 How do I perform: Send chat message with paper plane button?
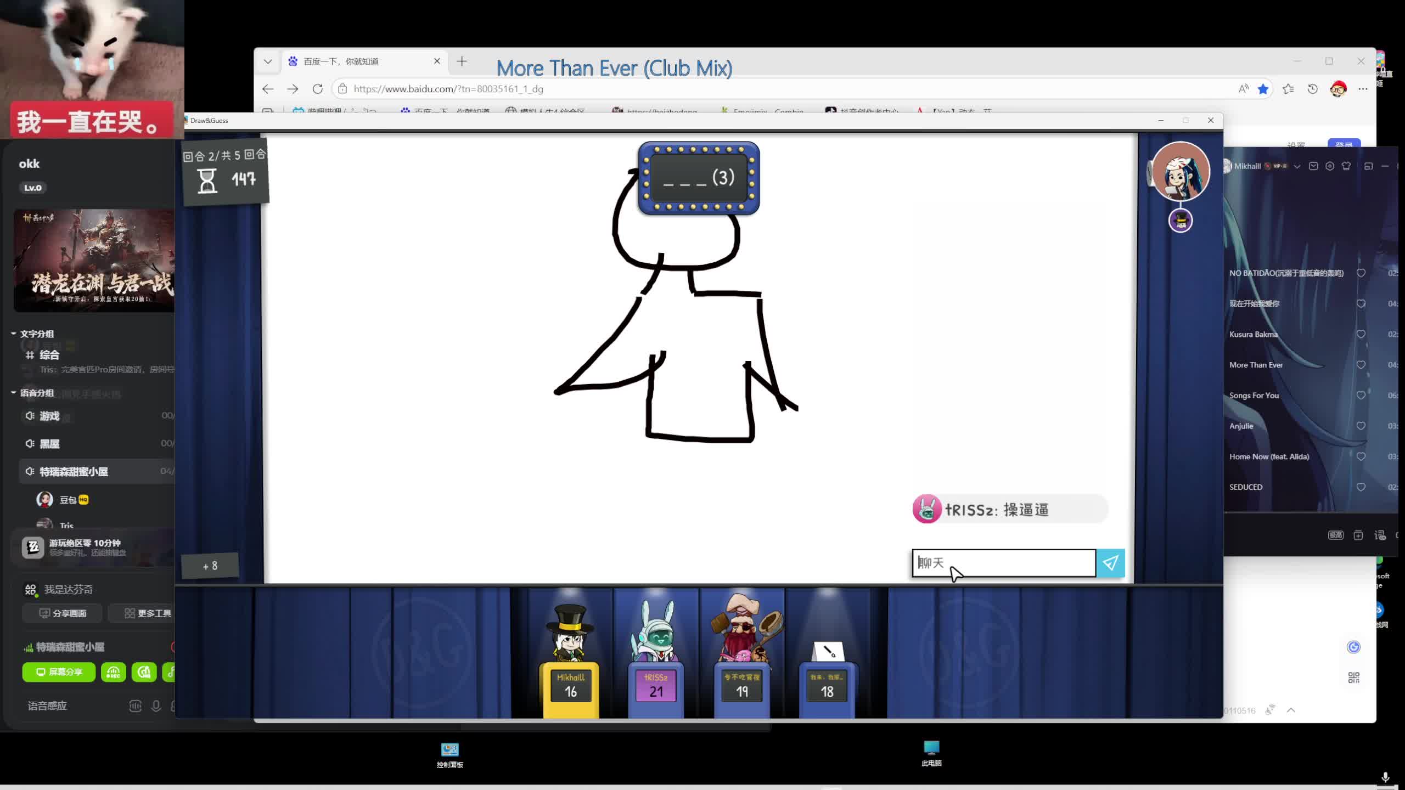[1110, 563]
